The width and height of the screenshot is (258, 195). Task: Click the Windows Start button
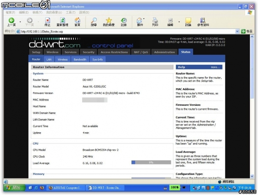[15, 188]
